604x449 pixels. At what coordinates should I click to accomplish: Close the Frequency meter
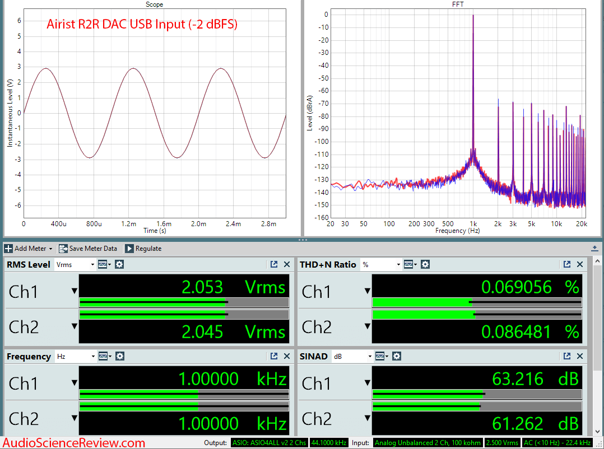(287, 356)
